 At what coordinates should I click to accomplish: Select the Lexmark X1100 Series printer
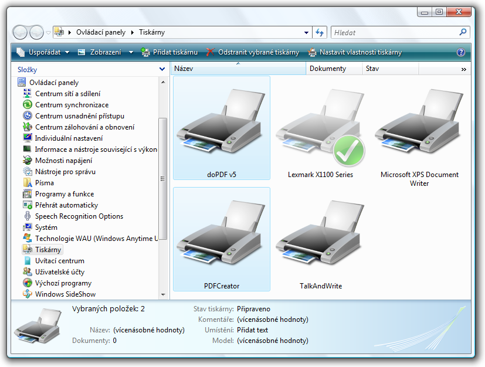click(320, 127)
